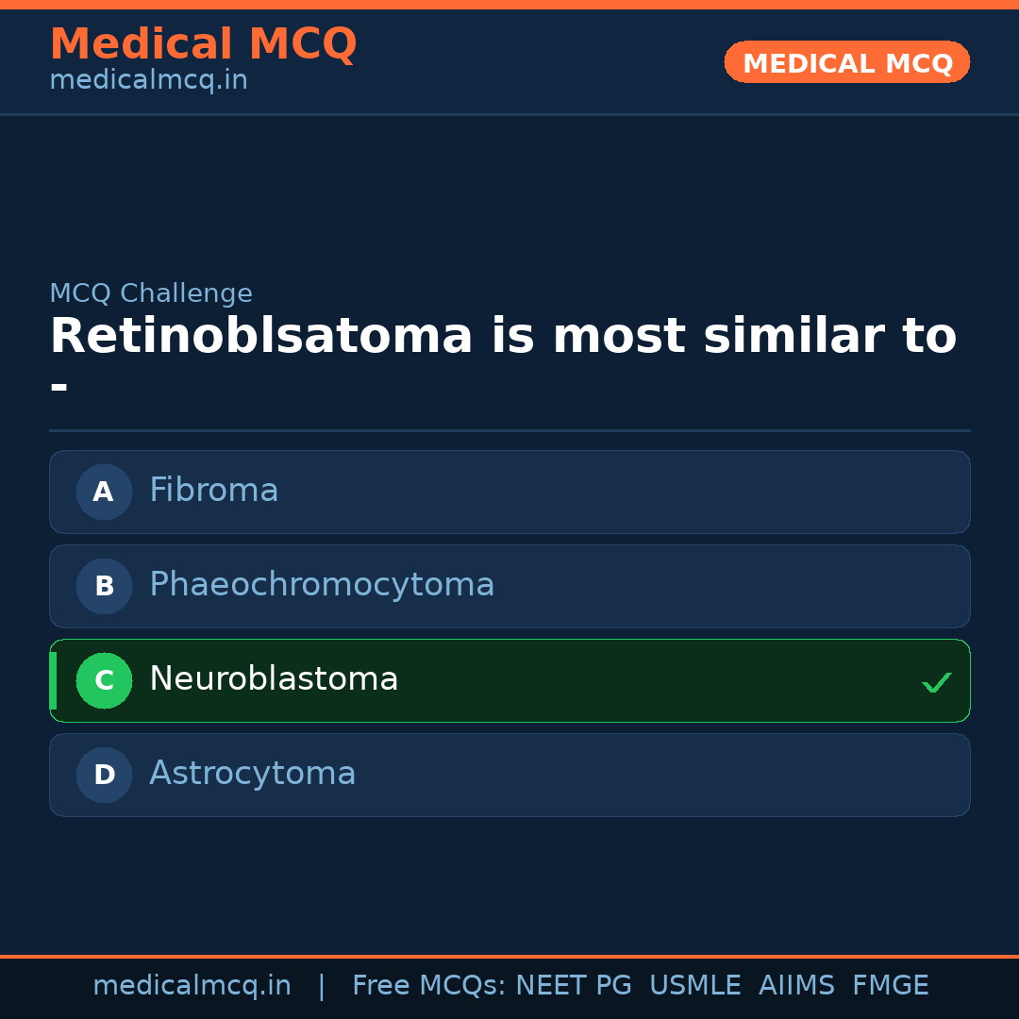
Task: Click the Retinoblsatoma question text
Action: coord(503,337)
